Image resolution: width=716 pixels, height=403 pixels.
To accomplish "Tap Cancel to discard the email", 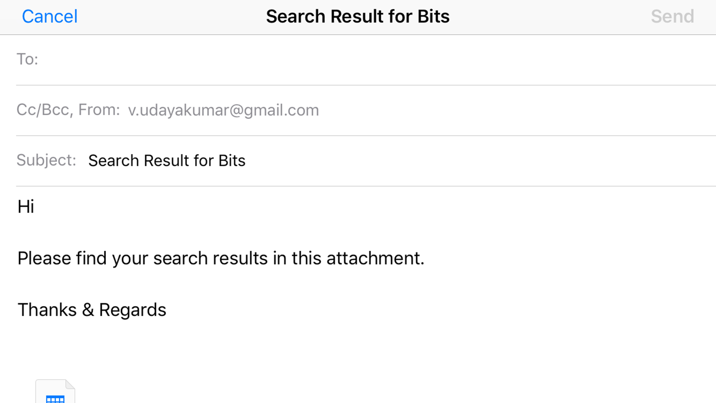I will pos(50,16).
